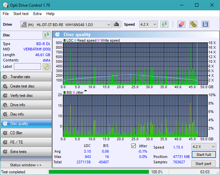Open the Extra menu

click(37, 14)
